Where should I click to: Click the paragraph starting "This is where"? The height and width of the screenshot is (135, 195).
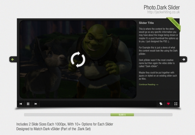159,35
